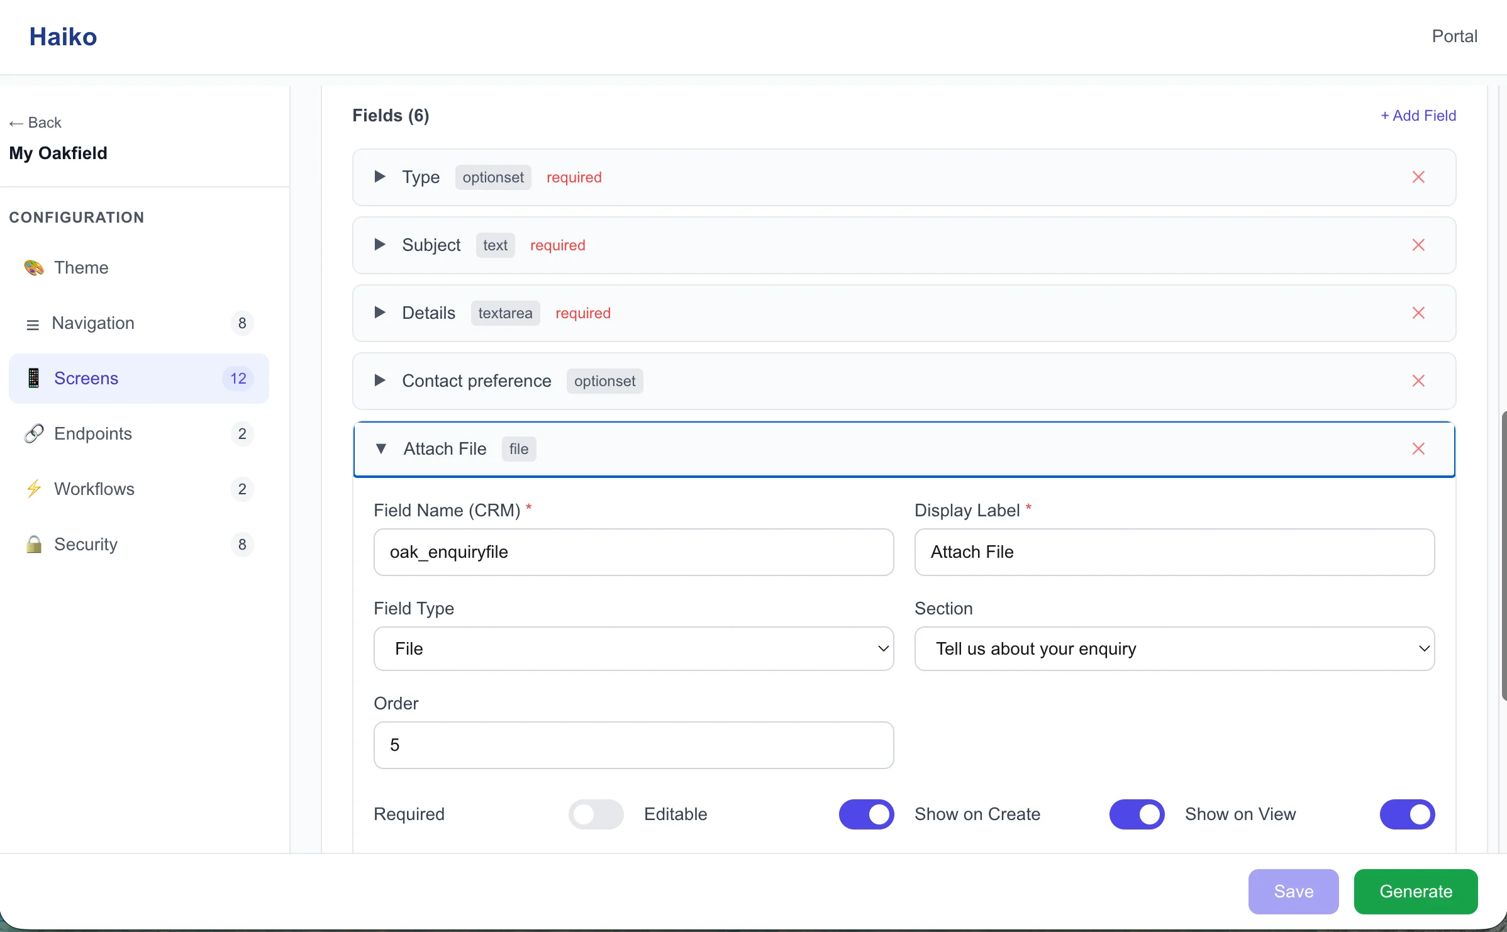Enable the Required toggle

click(595, 814)
